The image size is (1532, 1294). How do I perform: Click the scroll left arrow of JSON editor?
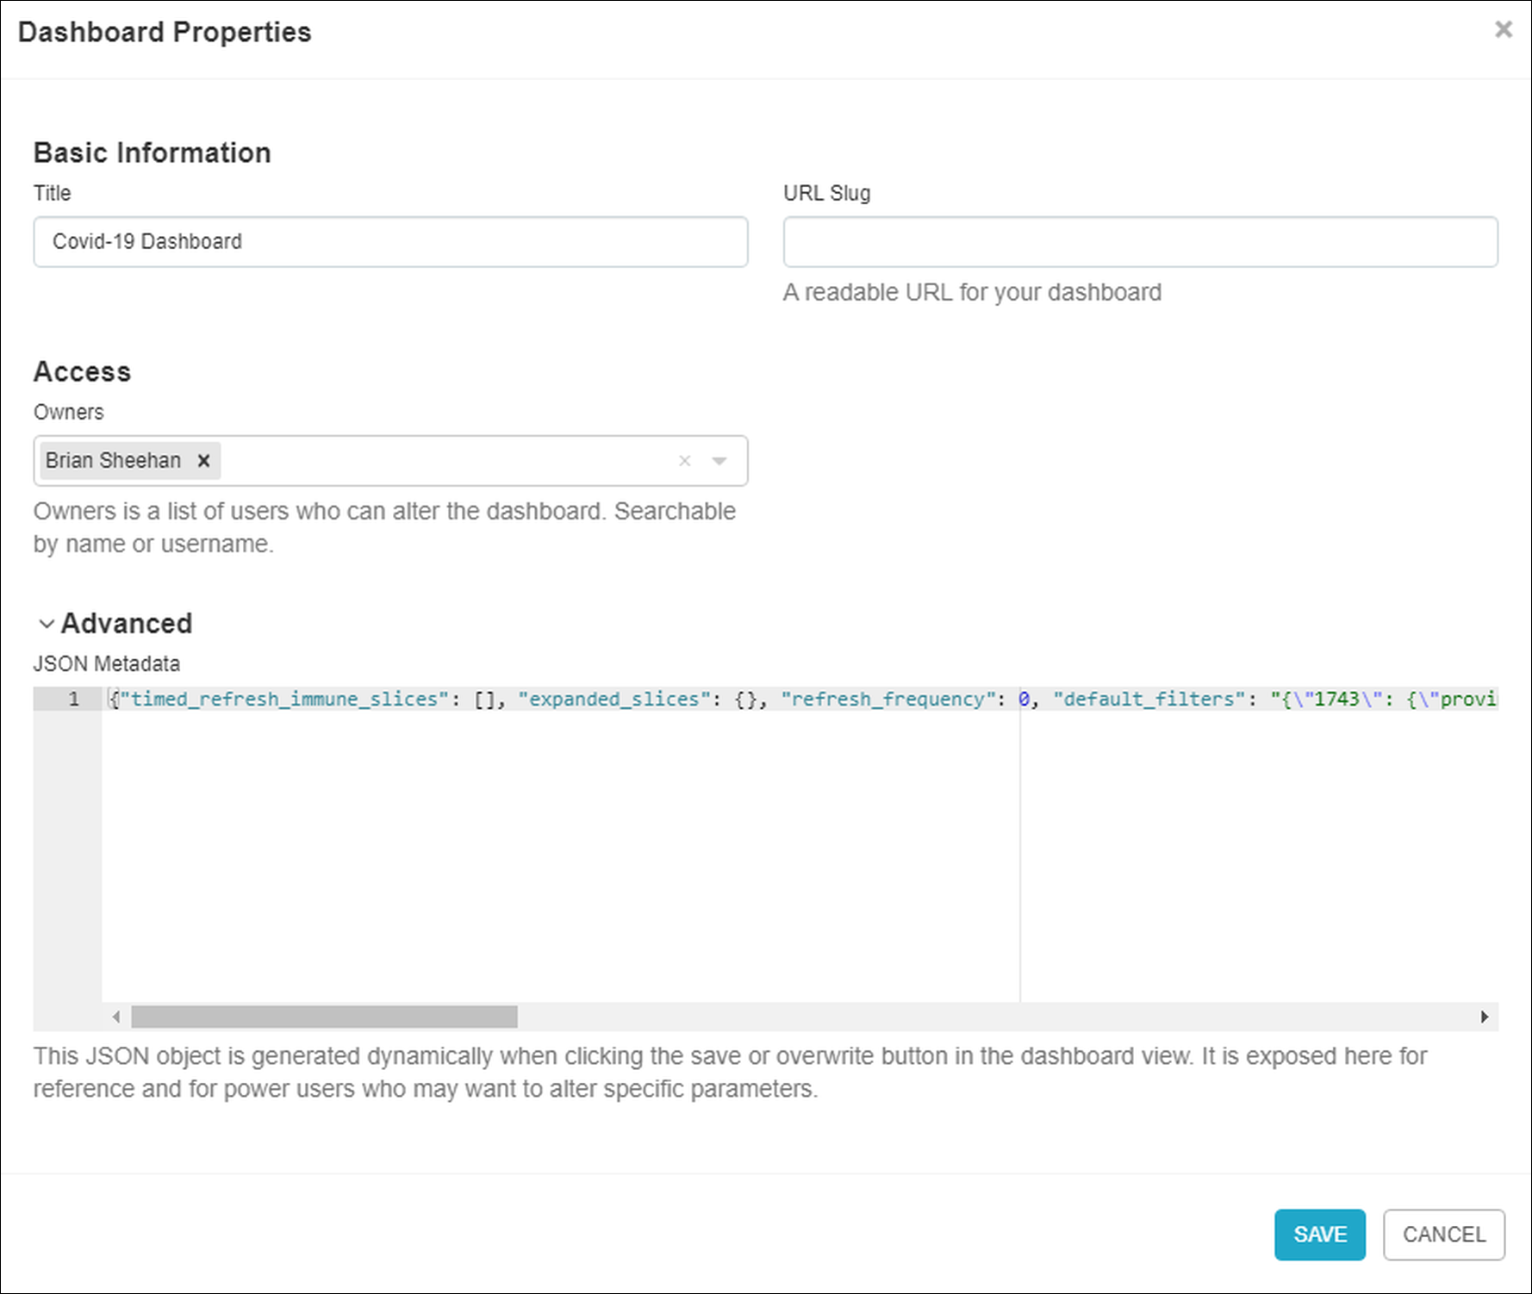(x=116, y=1017)
